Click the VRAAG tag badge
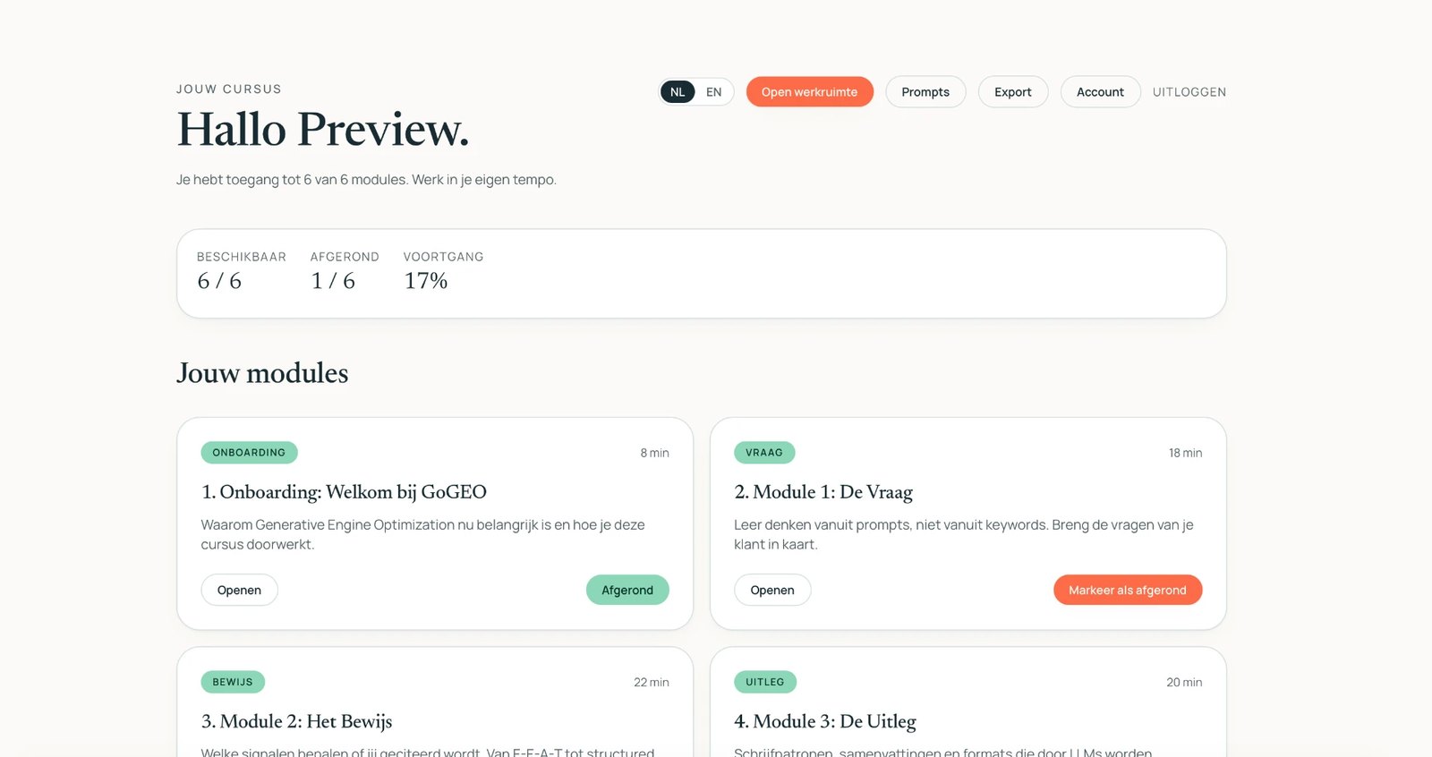The image size is (1432, 757). click(x=764, y=453)
